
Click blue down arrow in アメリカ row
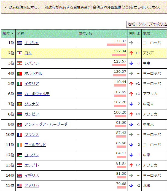(x=131, y=185)
